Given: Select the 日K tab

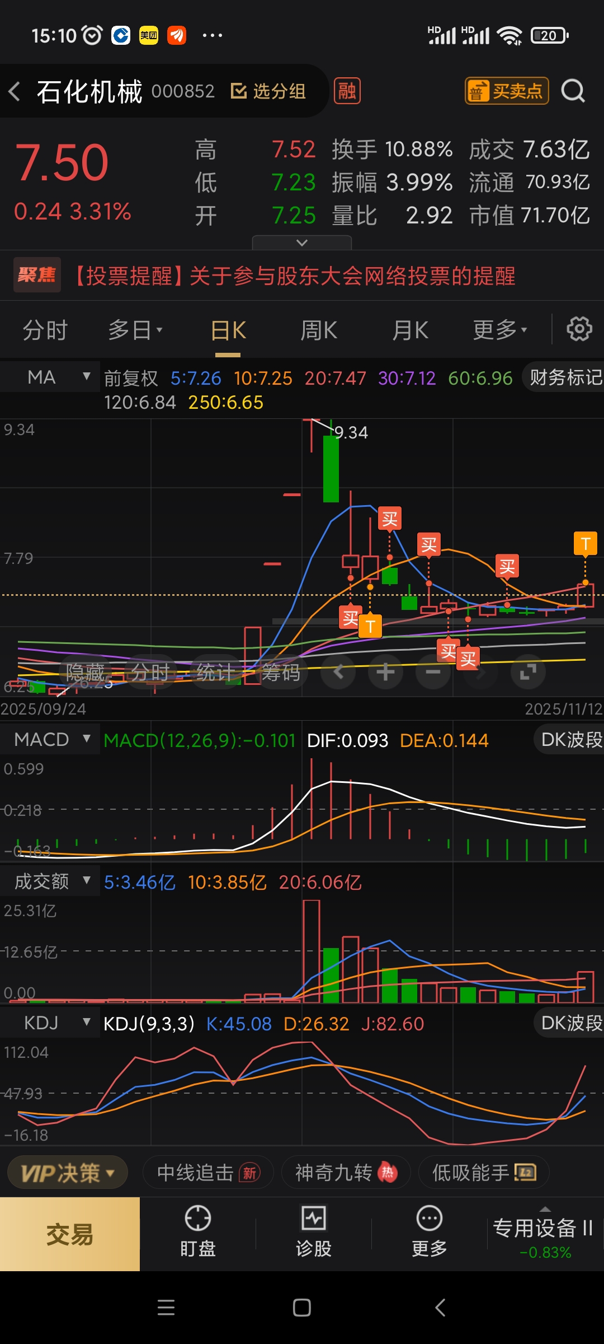Looking at the screenshot, I should coord(228,330).
